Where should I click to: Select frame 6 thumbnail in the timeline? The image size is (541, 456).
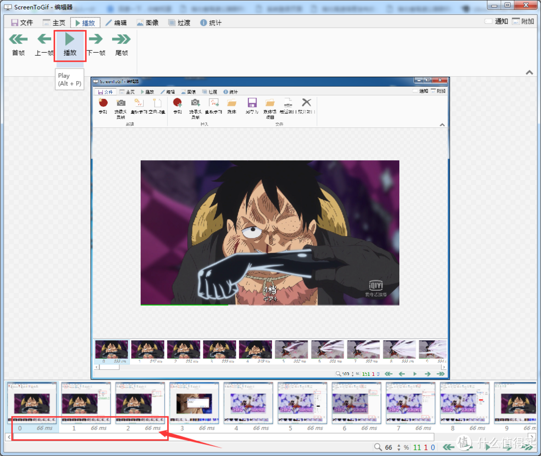click(x=357, y=403)
